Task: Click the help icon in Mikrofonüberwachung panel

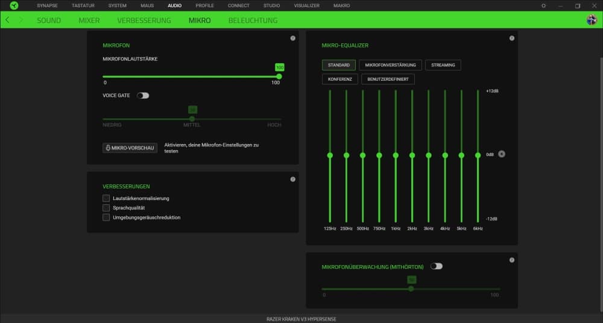Action: pos(511,260)
